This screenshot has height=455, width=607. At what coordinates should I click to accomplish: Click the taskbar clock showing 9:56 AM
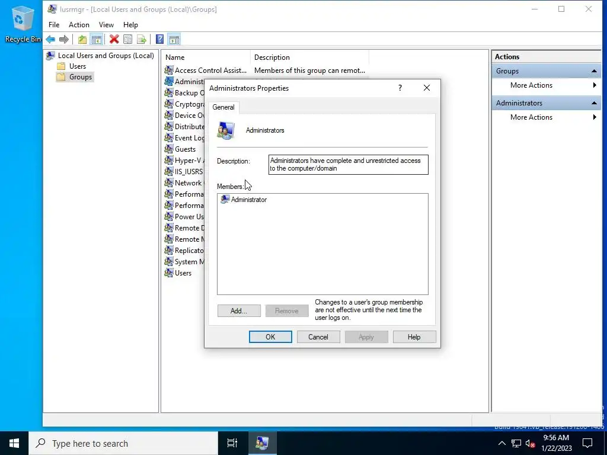point(556,443)
